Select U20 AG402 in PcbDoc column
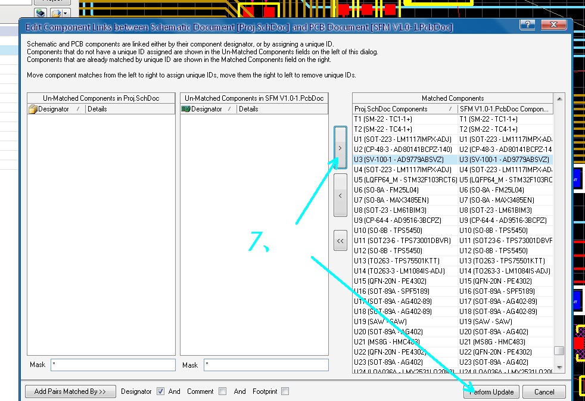This screenshot has width=585, height=401. (506, 332)
